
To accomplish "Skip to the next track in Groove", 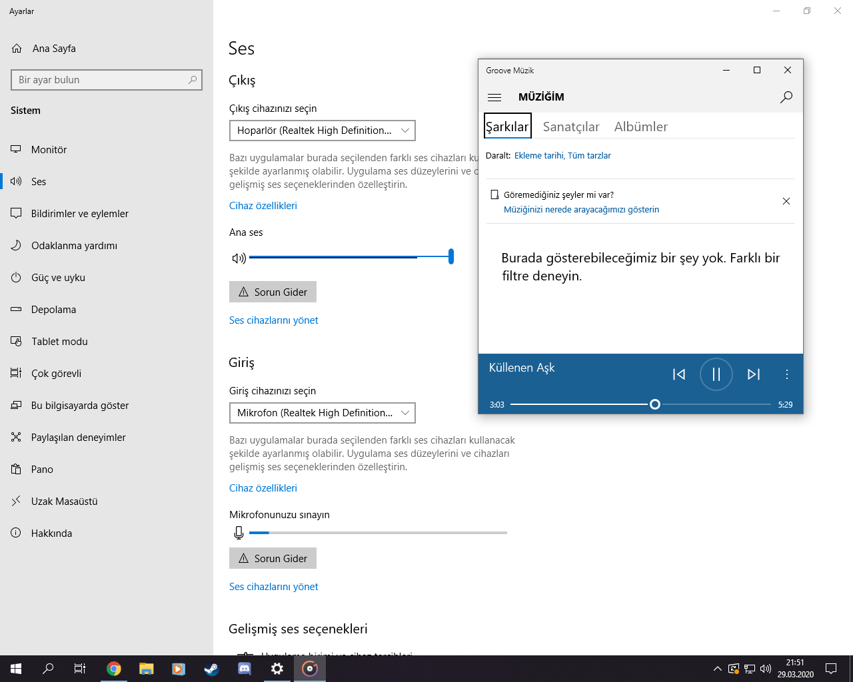I will [x=754, y=374].
